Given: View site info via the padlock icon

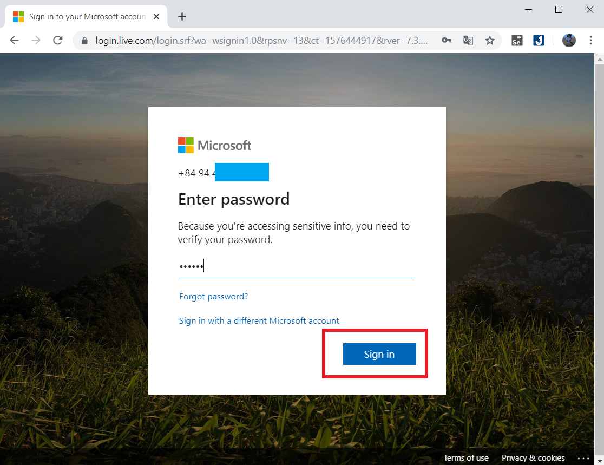Looking at the screenshot, I should tap(85, 41).
